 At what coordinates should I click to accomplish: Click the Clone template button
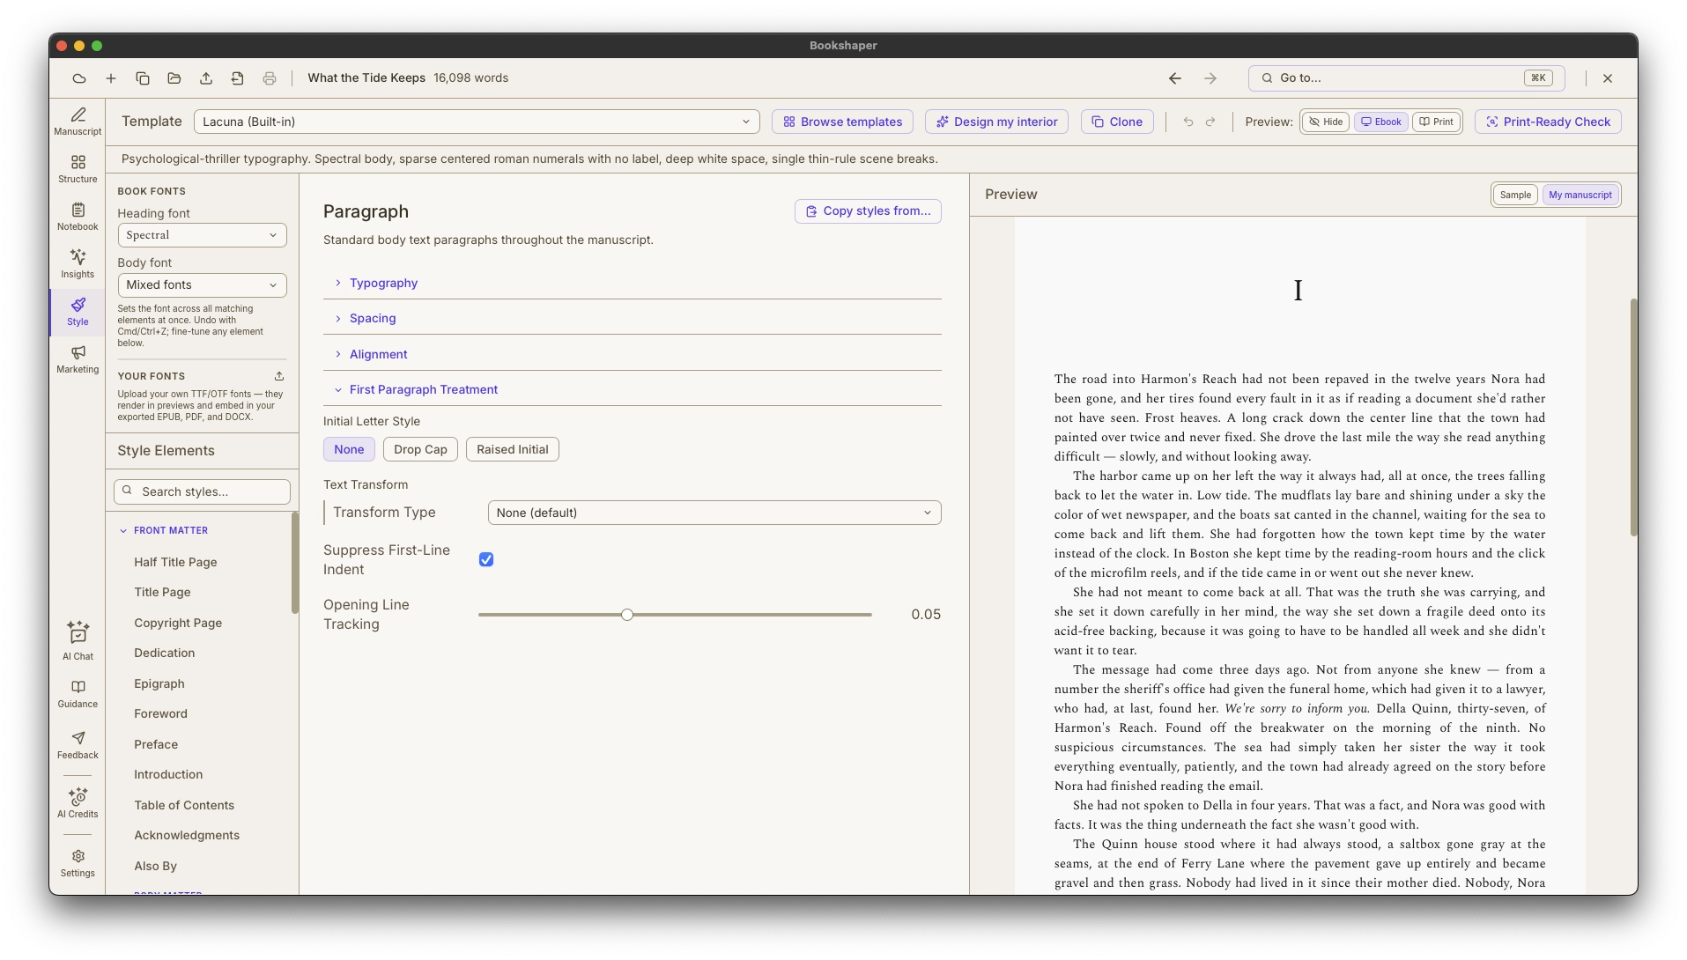[x=1117, y=122]
